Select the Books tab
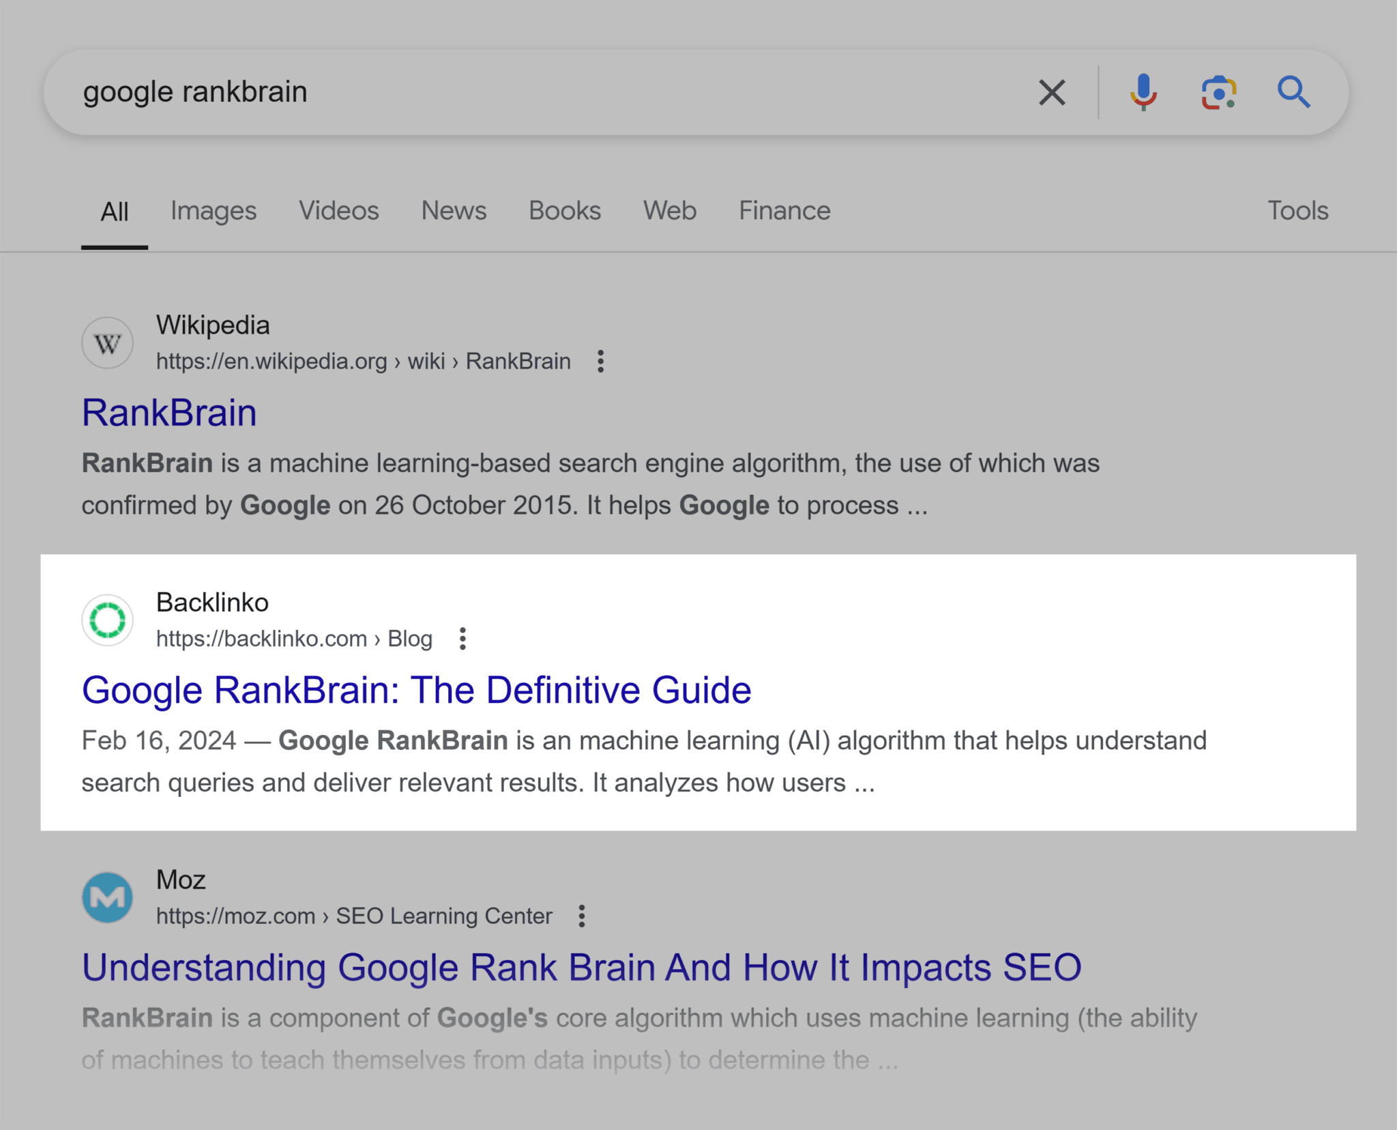 [564, 211]
